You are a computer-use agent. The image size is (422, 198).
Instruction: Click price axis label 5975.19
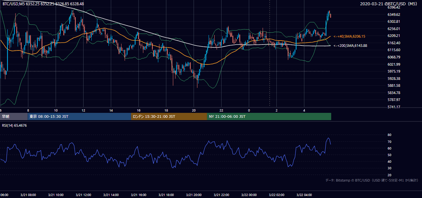click(x=394, y=71)
